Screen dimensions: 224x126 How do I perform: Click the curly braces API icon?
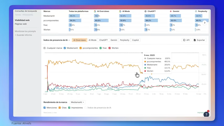pos(184,40)
